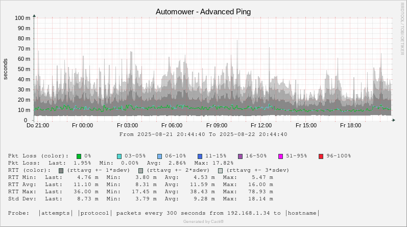Viewport: 407px width, 227px height.
Task: Click the '50 m' y-axis value
Action: point(24,69)
